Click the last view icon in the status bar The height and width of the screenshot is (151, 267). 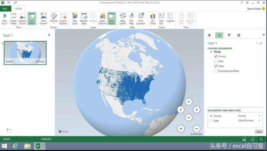(x=261, y=139)
